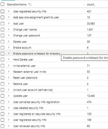The height and width of the screenshot is (129, 108).
Task: Click the OperationName column header
Action: (x=17, y=5)
